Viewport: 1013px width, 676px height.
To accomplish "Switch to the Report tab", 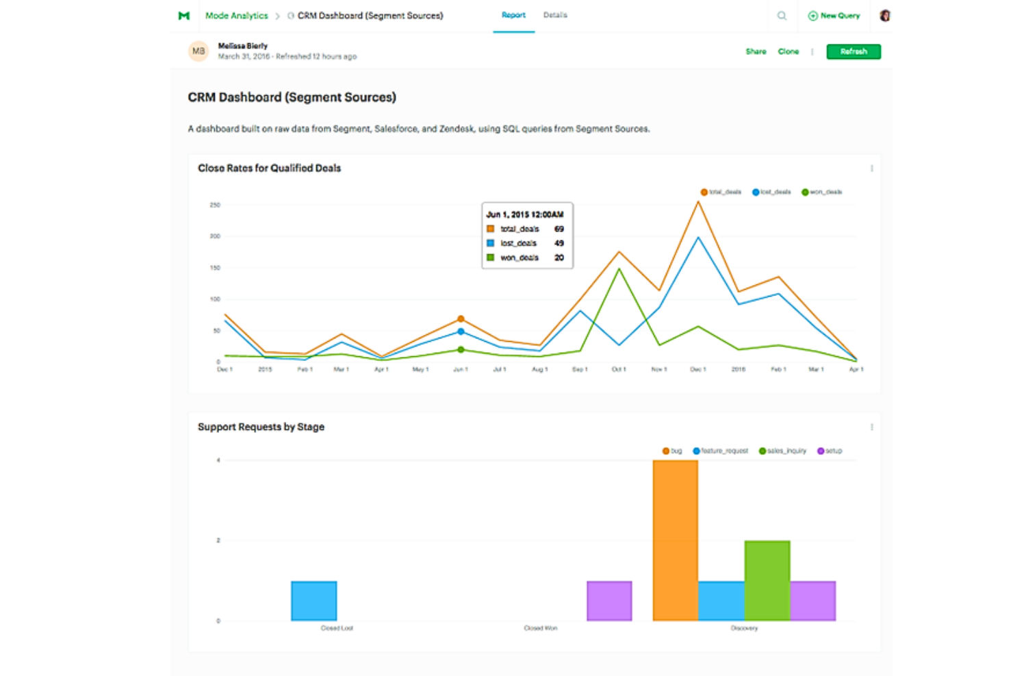I will pos(513,14).
